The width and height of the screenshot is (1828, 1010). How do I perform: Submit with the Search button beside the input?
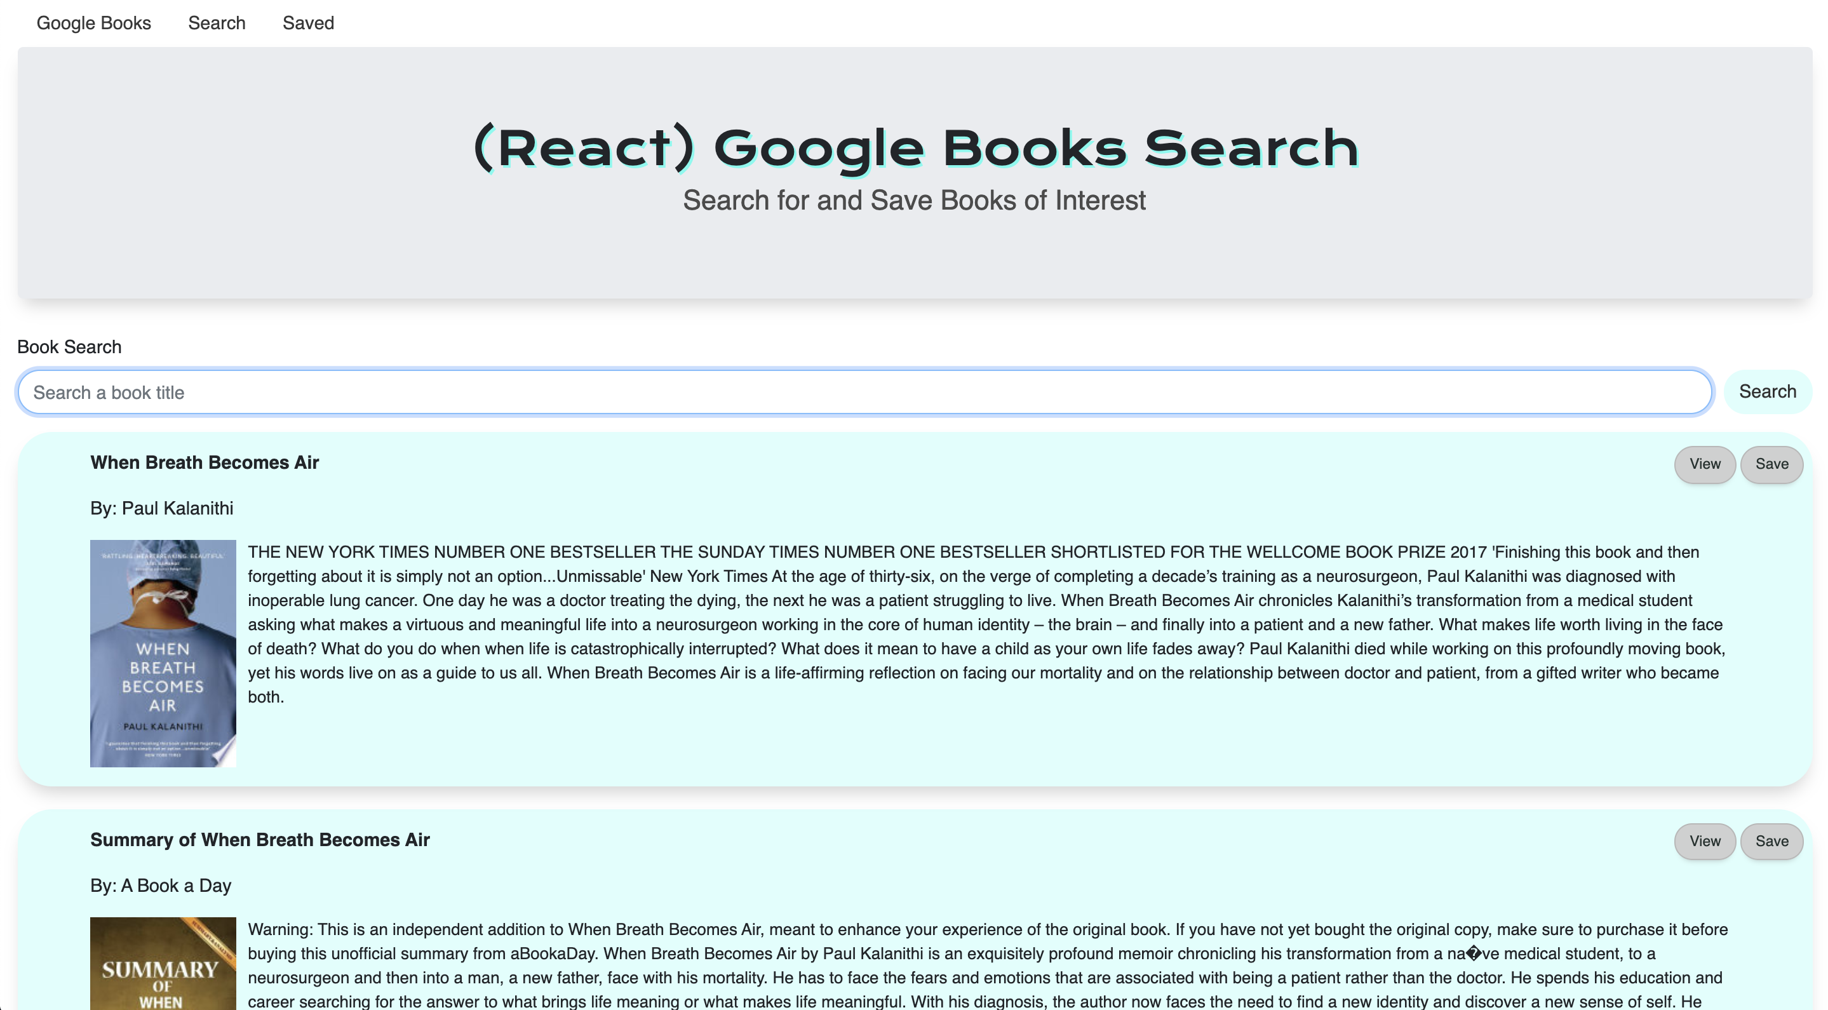pos(1767,391)
